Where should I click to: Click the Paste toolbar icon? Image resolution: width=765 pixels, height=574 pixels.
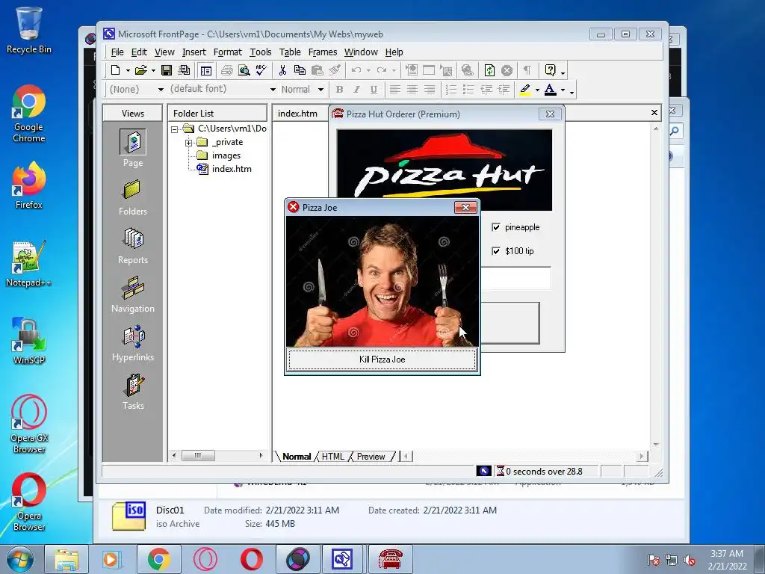click(317, 70)
